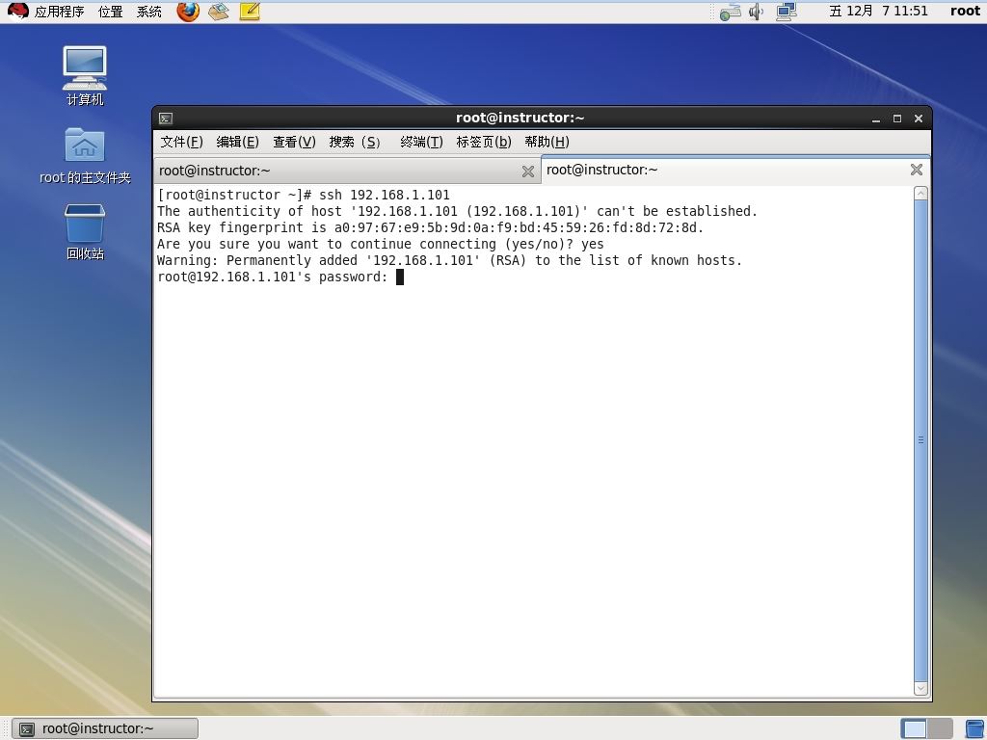Close the terminal window
Screen dimensions: 987x740
[919, 119]
